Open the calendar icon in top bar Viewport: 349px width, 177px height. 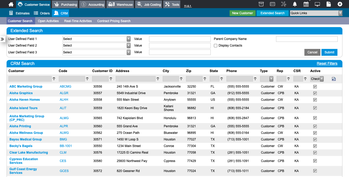pyautogui.click(x=306, y=4)
